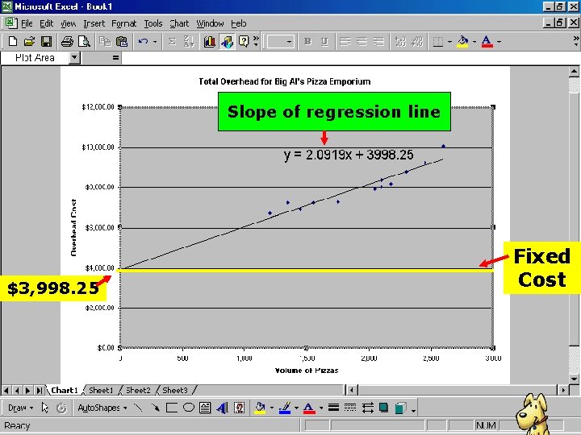
Task: Choose Arrow Style icon
Action: pos(368,408)
